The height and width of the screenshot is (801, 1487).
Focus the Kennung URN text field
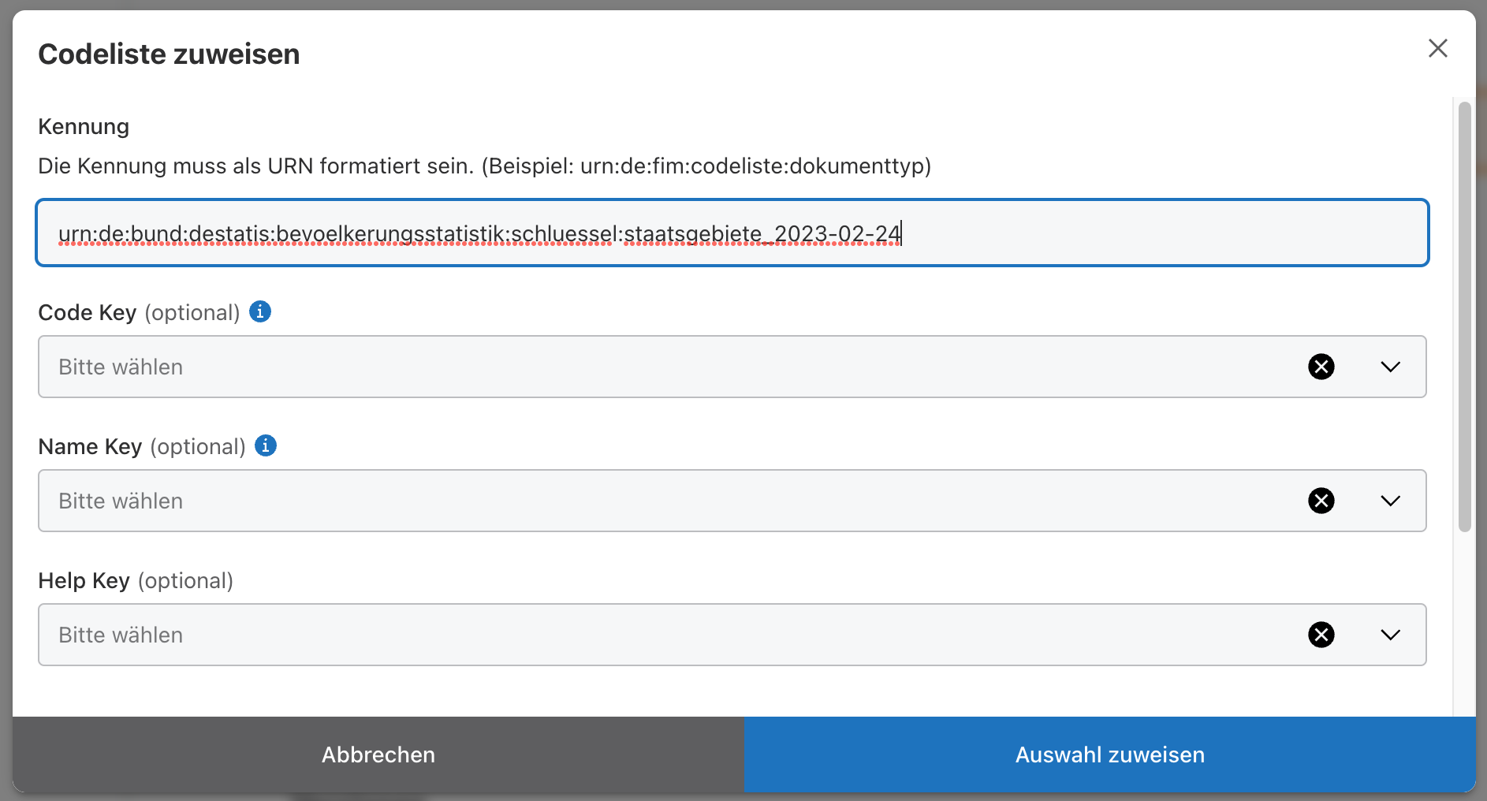pyautogui.click(x=1104, y=233)
